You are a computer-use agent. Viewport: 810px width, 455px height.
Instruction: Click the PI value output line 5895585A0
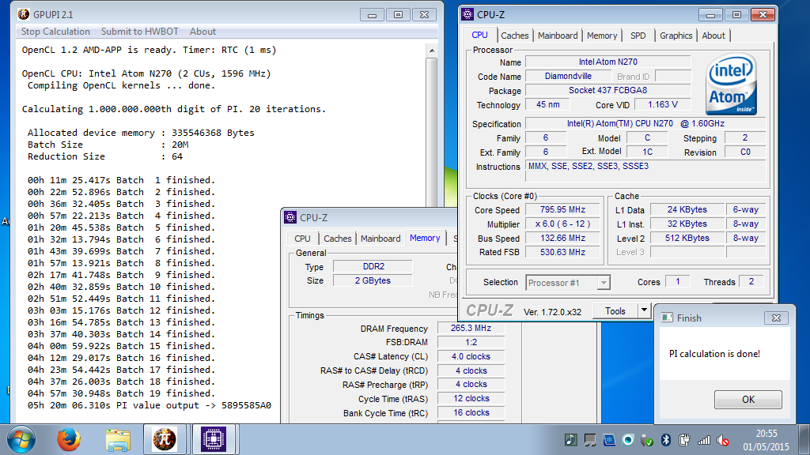(x=150, y=405)
